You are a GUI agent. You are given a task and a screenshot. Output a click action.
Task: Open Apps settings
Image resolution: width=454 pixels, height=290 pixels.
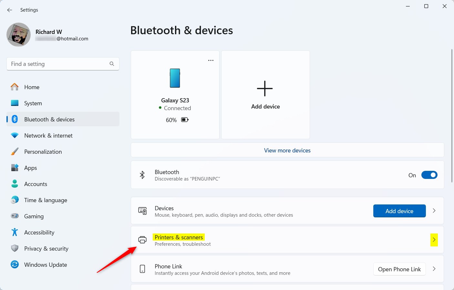[x=63, y=168]
